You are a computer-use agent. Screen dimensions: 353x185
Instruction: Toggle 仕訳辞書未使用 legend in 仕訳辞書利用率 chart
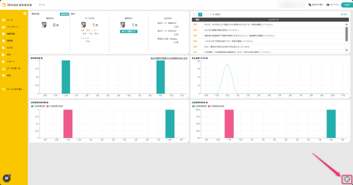point(216,106)
